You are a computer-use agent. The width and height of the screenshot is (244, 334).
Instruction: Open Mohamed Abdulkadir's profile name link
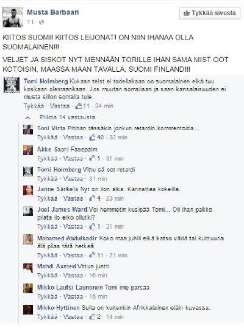tap(67, 238)
